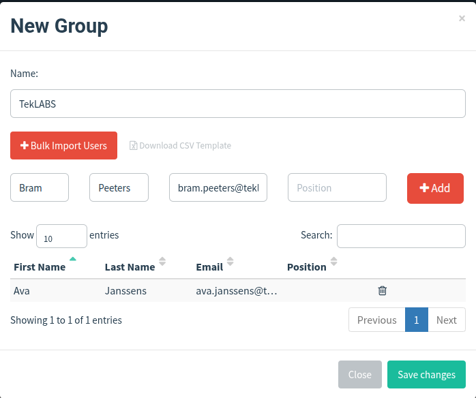Sort table by Email column
Image resolution: width=476 pixels, height=398 pixels.
pos(209,267)
